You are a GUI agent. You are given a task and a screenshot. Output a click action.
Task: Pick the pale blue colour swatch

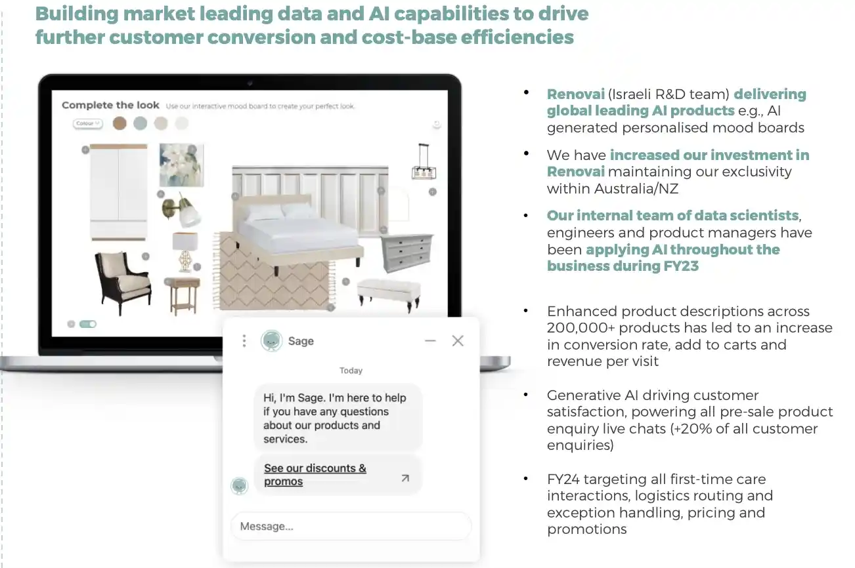(x=141, y=123)
